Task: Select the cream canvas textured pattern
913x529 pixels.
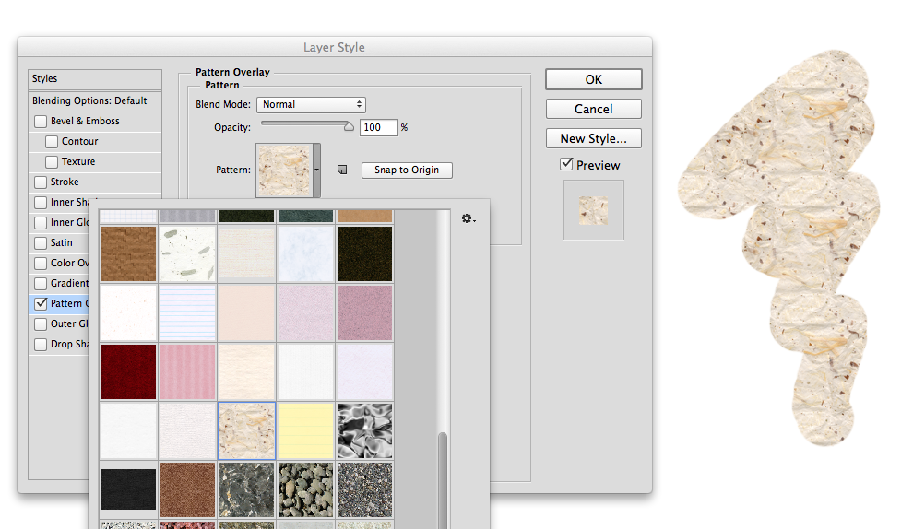Action: tap(247, 254)
